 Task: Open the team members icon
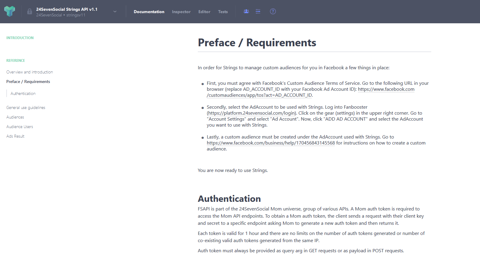point(246,11)
